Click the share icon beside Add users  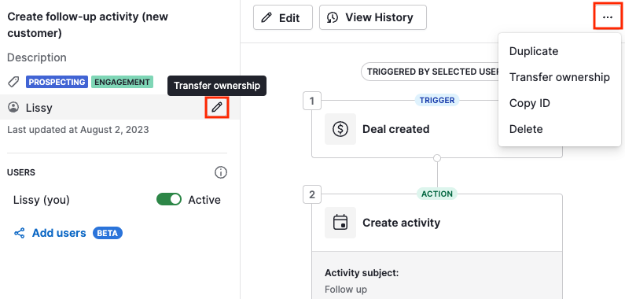tap(20, 233)
